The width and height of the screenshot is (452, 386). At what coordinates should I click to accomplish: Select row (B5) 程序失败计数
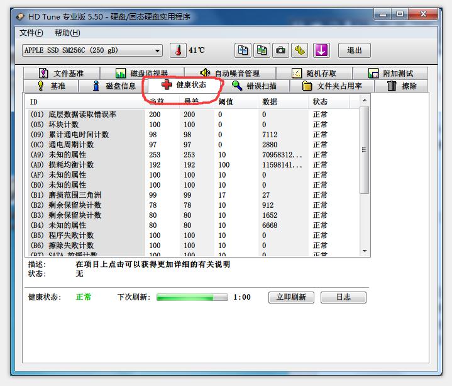point(193,236)
